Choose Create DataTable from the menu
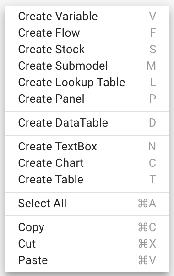The width and height of the screenshot is (174, 276). click(87, 122)
